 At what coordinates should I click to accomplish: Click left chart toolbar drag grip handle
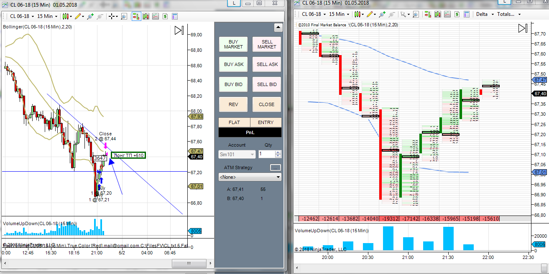click(x=4, y=16)
